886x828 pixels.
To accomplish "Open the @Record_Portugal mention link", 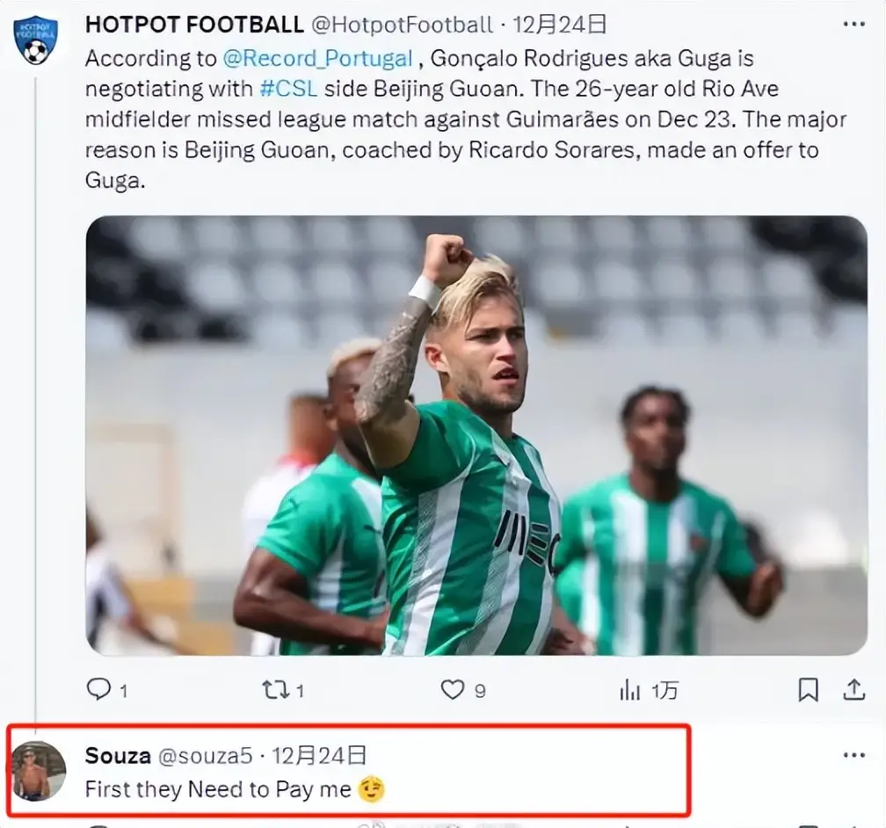I will click(x=317, y=59).
